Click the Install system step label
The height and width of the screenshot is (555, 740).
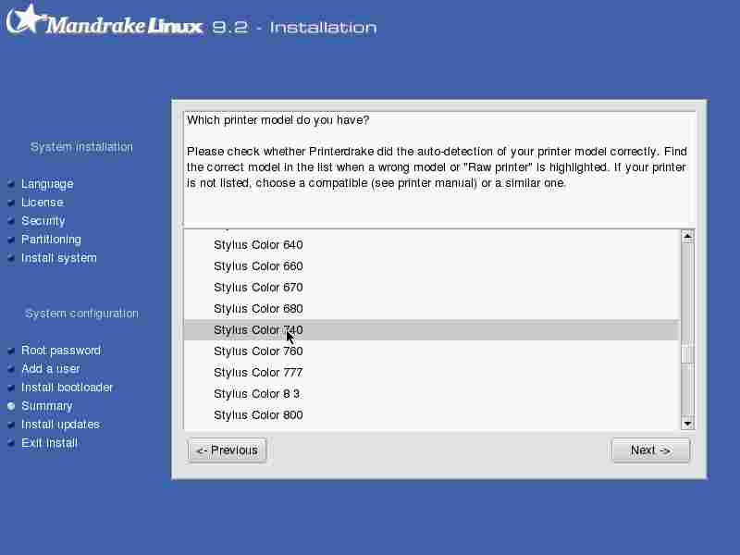pos(59,258)
